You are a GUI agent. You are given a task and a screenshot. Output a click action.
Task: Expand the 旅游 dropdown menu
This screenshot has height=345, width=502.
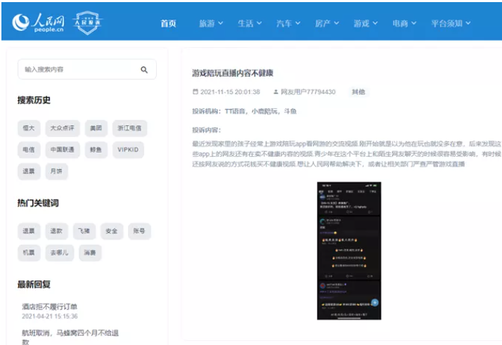click(211, 23)
